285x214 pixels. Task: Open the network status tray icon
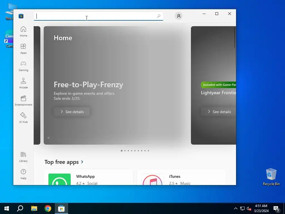click(x=242, y=208)
